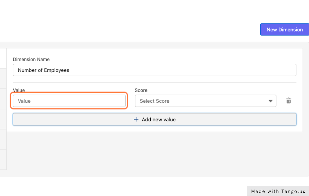The height and width of the screenshot is (196, 309).
Task: Click the Dimension Name text field
Action: click(x=154, y=70)
